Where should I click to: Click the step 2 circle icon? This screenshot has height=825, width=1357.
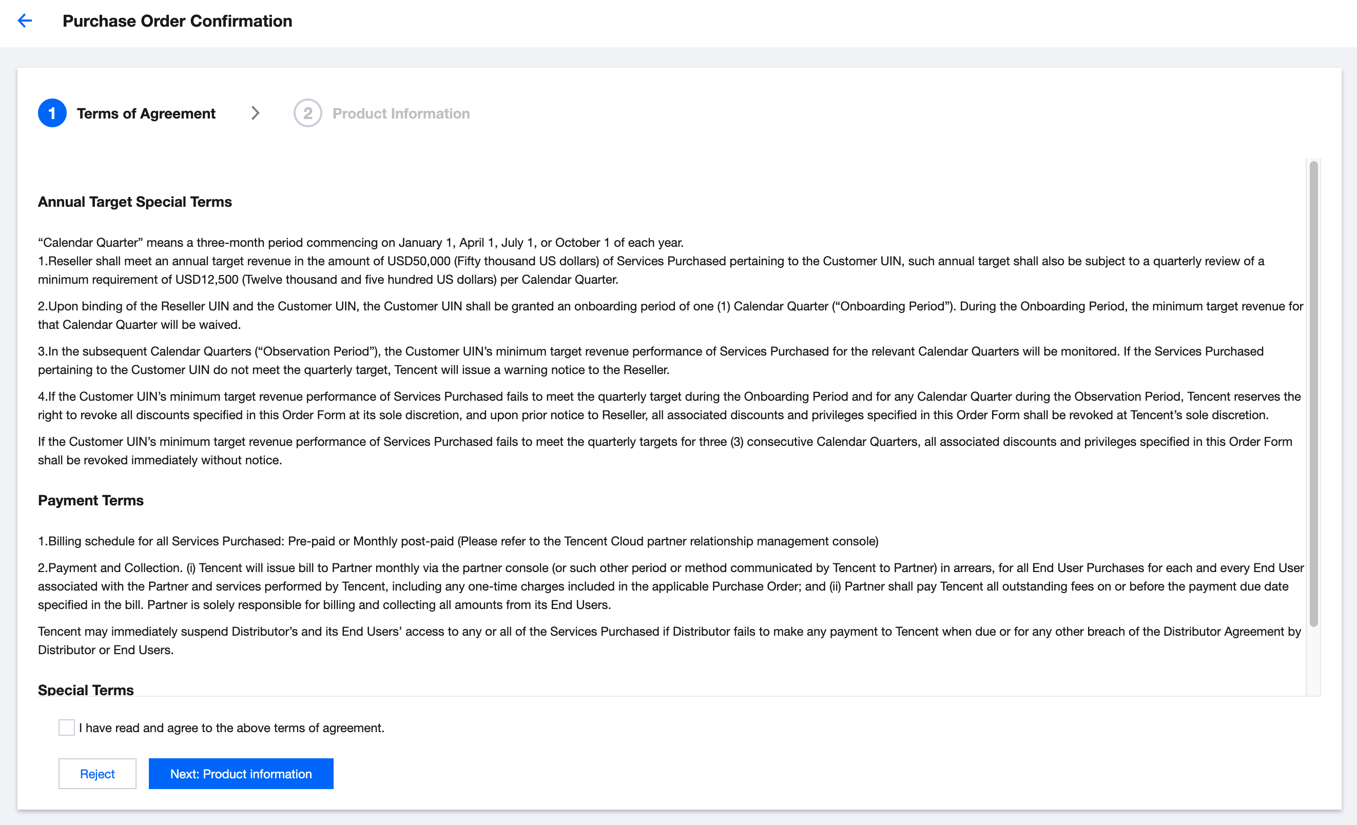click(307, 113)
